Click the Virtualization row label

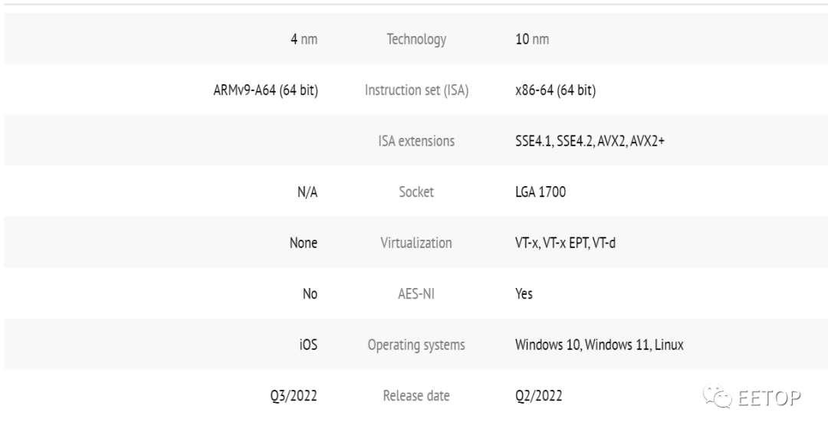[x=416, y=243]
